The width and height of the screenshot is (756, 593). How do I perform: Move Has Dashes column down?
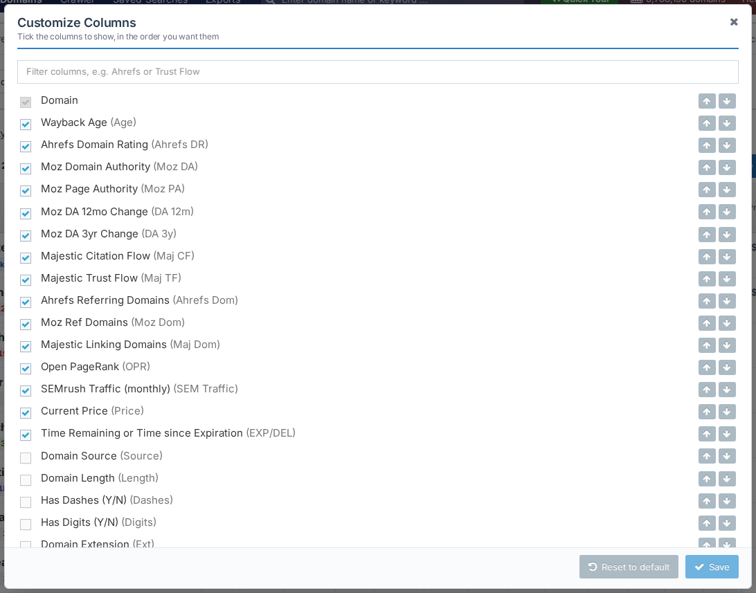click(727, 501)
